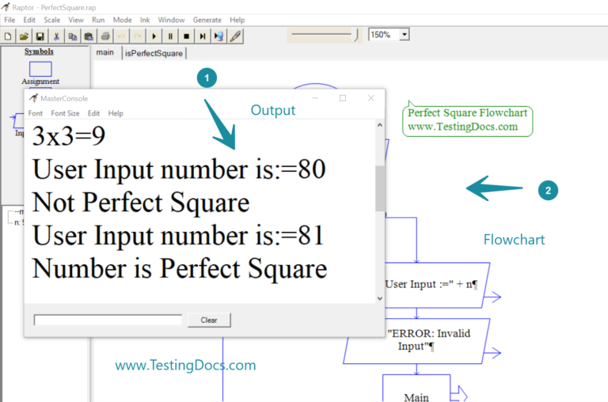Pause flowchart execution
608x402 pixels.
pyautogui.click(x=169, y=36)
